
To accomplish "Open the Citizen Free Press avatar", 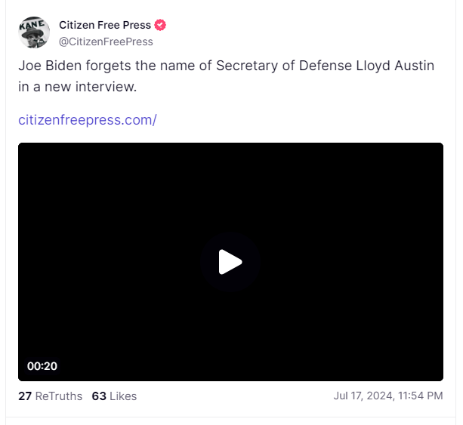I will pyautogui.click(x=34, y=32).
